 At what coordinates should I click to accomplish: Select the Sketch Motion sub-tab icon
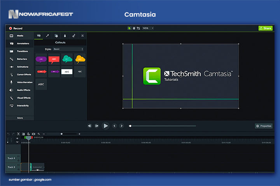(x=73, y=36)
